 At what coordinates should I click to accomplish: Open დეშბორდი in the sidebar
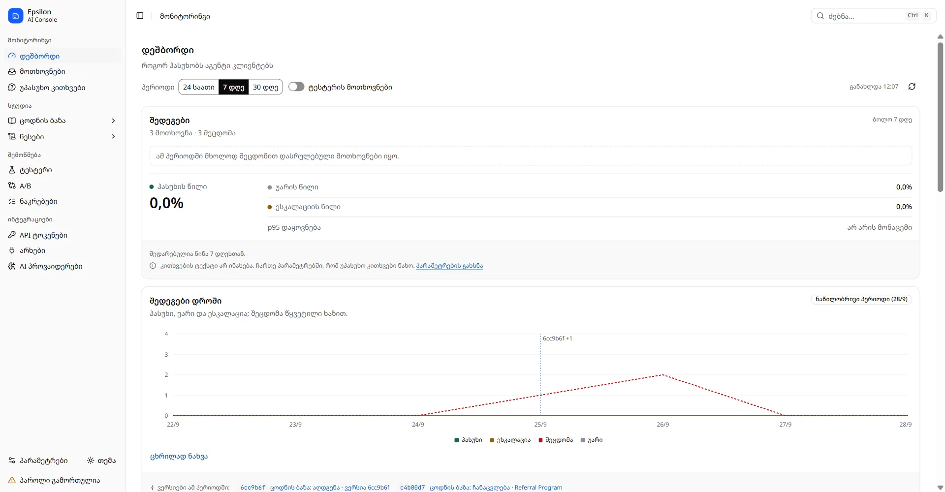pyautogui.click(x=63, y=56)
